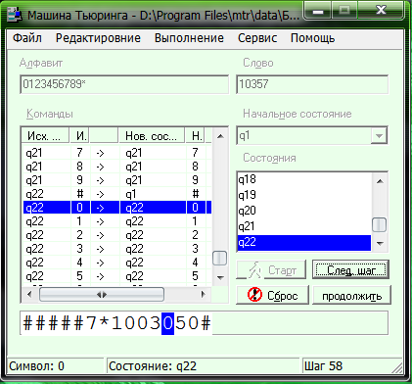Screen dimensions: 412x384
Task: Click the Исх. ... column header
Action: [x=46, y=135]
